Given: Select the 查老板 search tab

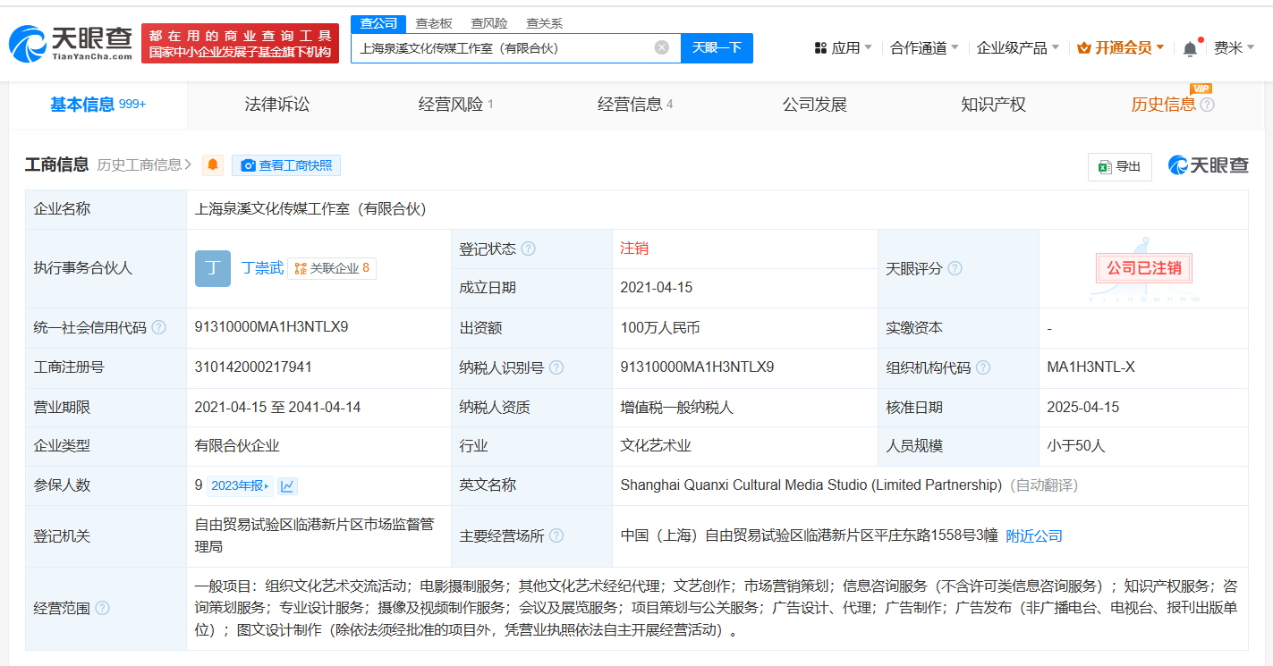Looking at the screenshot, I should coord(434,23).
